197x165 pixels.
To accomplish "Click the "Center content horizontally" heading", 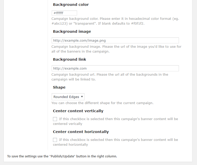I will tap(81, 132).
